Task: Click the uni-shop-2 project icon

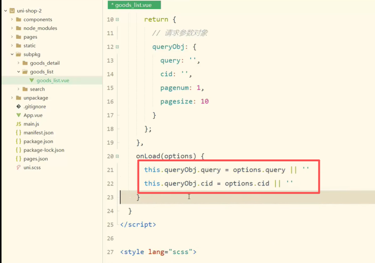Action: (x=12, y=11)
